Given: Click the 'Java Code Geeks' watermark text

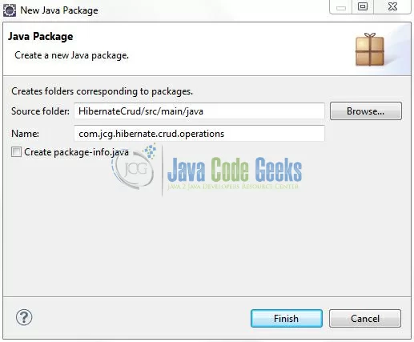Looking at the screenshot, I should coord(235,169).
